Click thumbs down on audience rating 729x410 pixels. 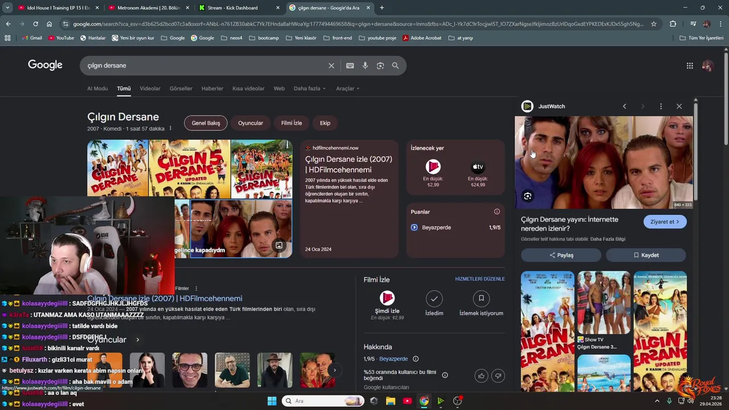[498, 375]
